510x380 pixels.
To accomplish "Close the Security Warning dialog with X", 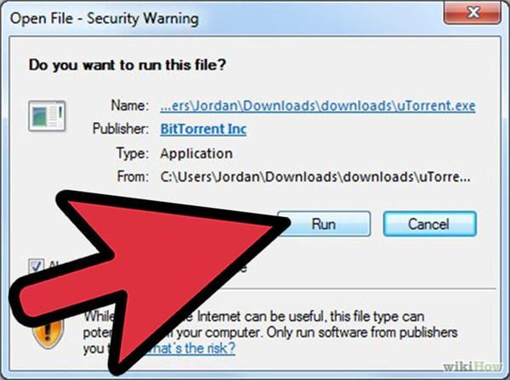I will point(473,13).
